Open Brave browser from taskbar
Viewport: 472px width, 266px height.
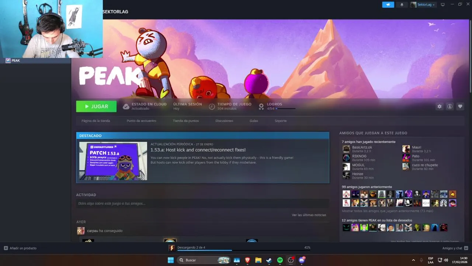247,260
